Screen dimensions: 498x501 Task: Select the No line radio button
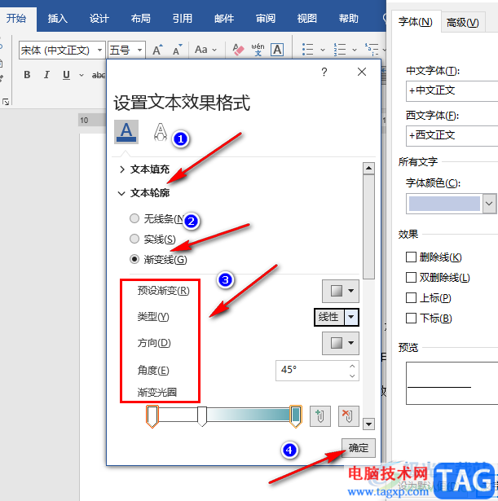(x=134, y=218)
